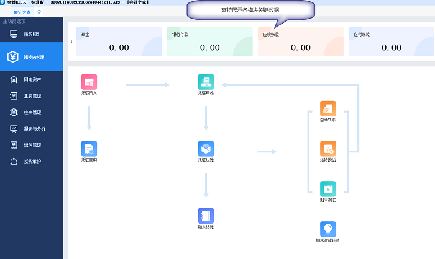Switch to the 会计之家 tab
Screen dimensions: 435x259
[x=22, y=12]
